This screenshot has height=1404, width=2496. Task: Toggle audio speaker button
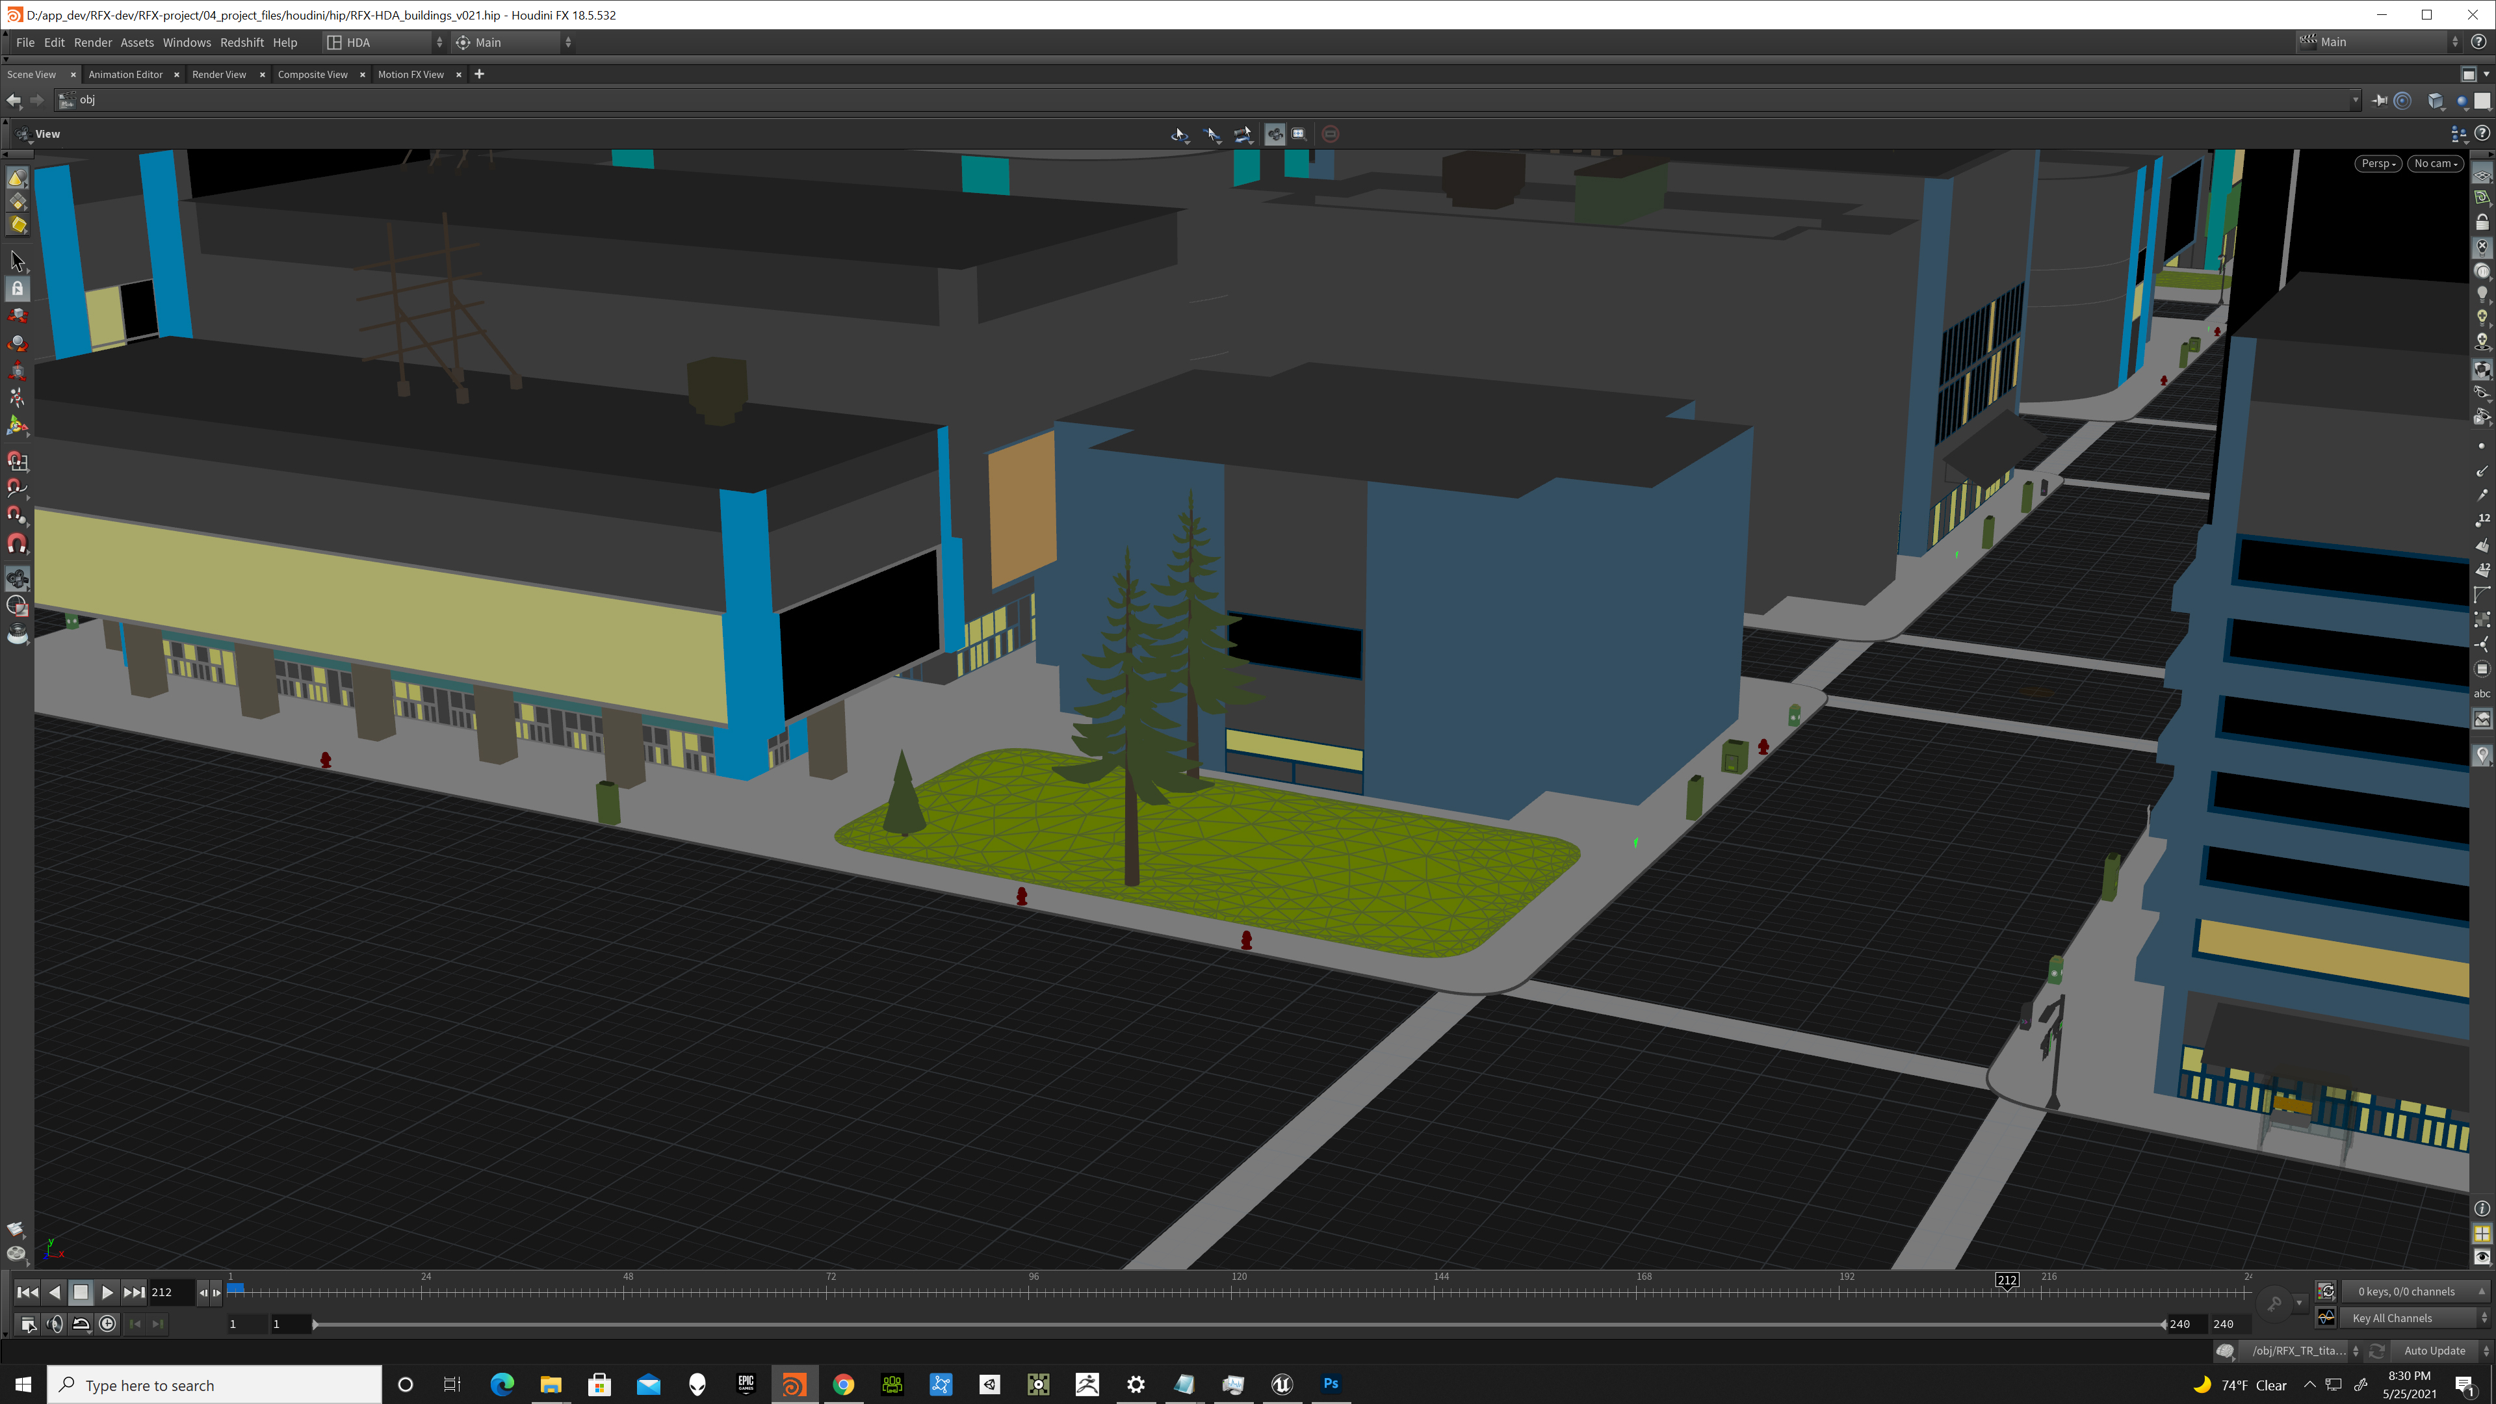[x=55, y=1325]
